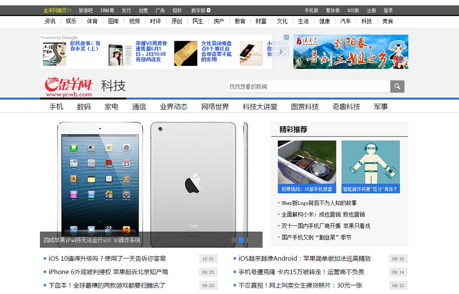Open the 荣耀V8 ad text link
This screenshot has width=459, height=294.
(151, 51)
